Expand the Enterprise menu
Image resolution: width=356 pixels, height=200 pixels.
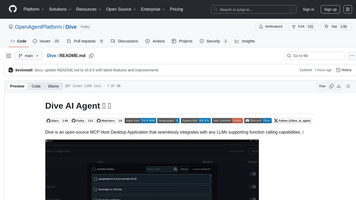click(153, 9)
